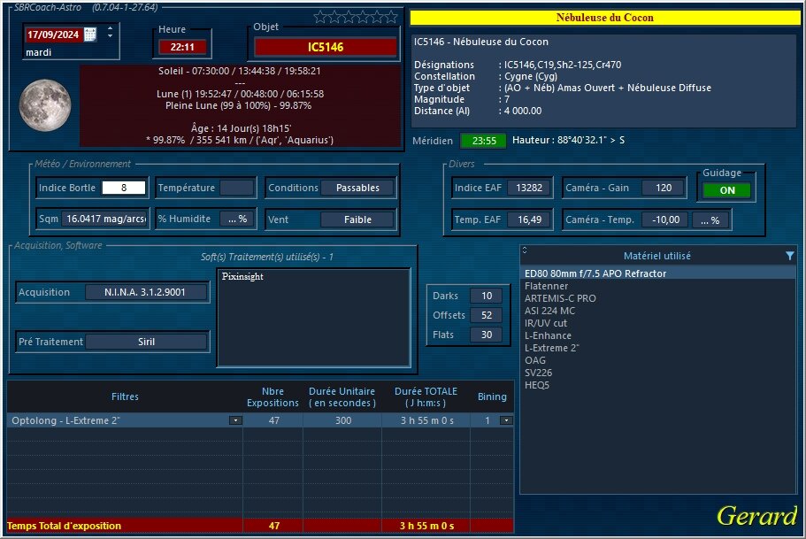Select IR/UV cut in the equipment list
The image size is (806, 539).
click(x=658, y=323)
